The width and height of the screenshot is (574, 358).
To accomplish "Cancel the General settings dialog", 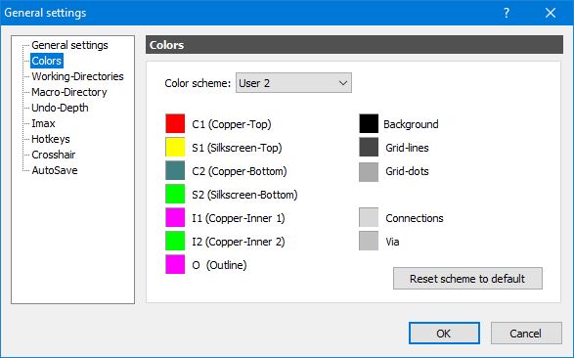I will pyautogui.click(x=526, y=334).
